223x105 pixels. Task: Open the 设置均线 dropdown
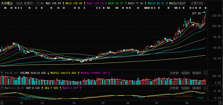[x=198, y=4]
